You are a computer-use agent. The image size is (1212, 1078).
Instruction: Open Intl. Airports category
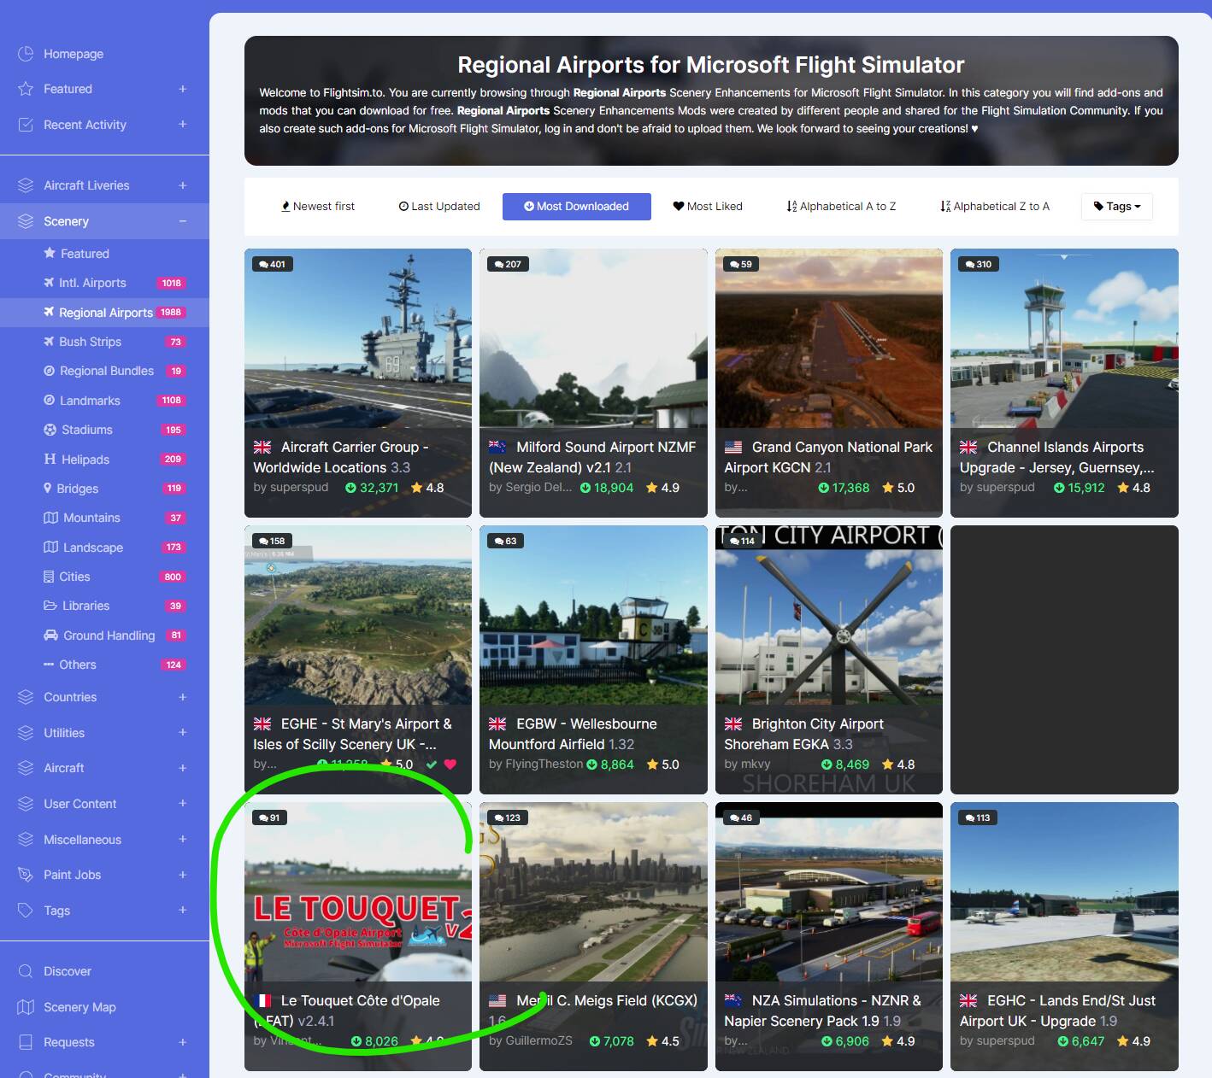(92, 283)
